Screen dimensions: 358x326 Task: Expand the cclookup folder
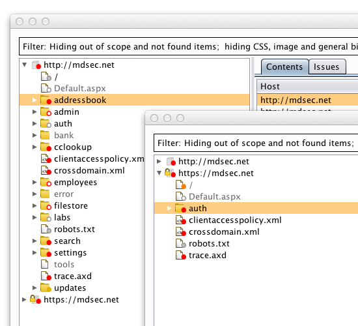(x=34, y=147)
